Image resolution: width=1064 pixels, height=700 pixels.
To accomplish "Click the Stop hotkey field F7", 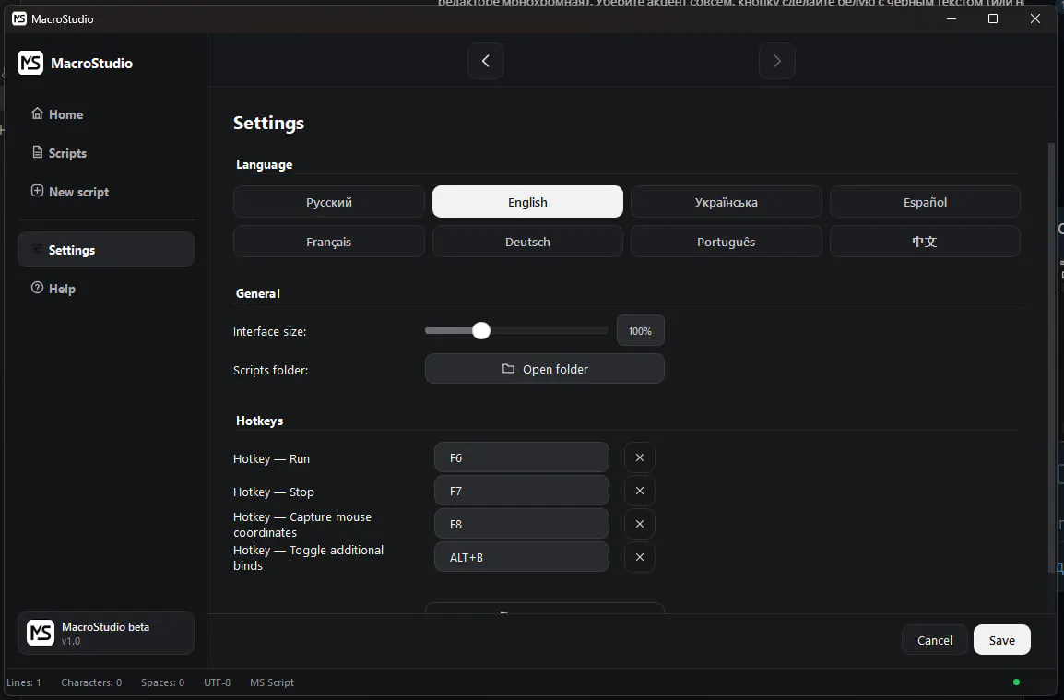I will click(521, 491).
